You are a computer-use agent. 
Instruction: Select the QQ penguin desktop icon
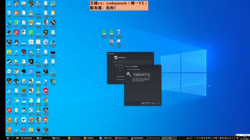click(x=16, y=43)
